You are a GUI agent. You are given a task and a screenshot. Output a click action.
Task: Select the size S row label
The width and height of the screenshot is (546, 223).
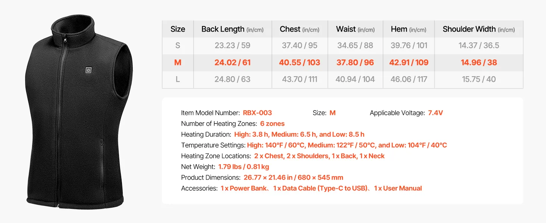tap(178, 45)
